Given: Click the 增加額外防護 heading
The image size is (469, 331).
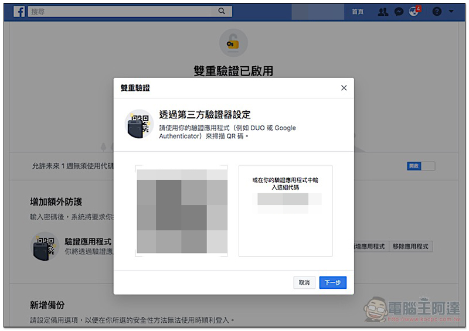Looking at the screenshot, I should click(x=56, y=202).
